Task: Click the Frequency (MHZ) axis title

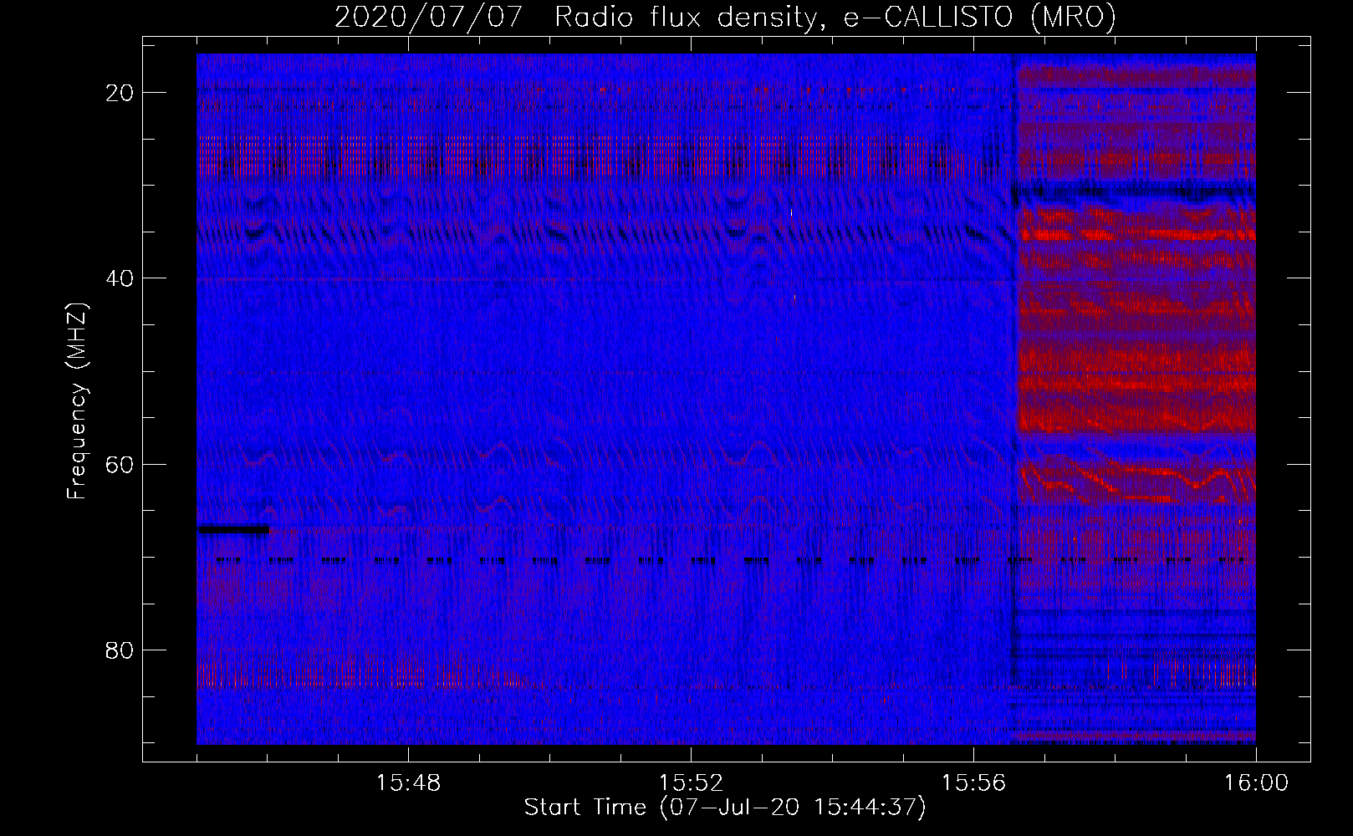Action: pyautogui.click(x=77, y=401)
